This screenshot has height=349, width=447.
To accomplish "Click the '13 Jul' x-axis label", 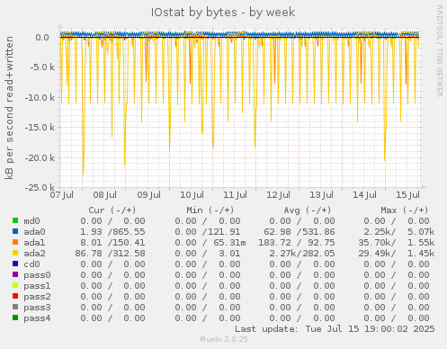I will (x=321, y=195).
